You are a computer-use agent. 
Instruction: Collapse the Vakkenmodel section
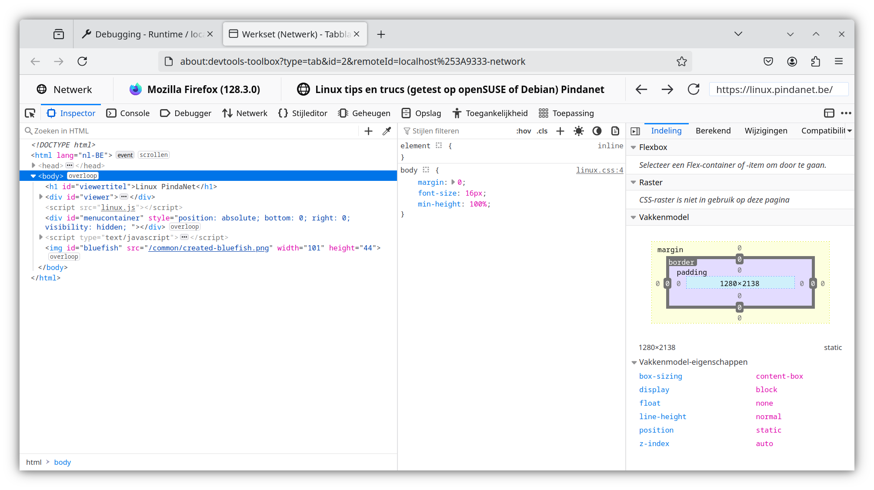click(x=633, y=217)
